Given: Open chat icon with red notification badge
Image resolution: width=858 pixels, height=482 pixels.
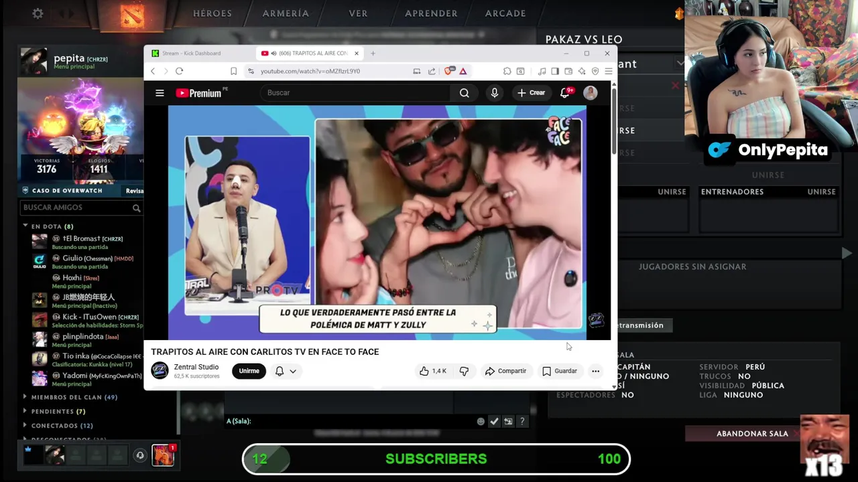Looking at the screenshot, I should pos(163,455).
